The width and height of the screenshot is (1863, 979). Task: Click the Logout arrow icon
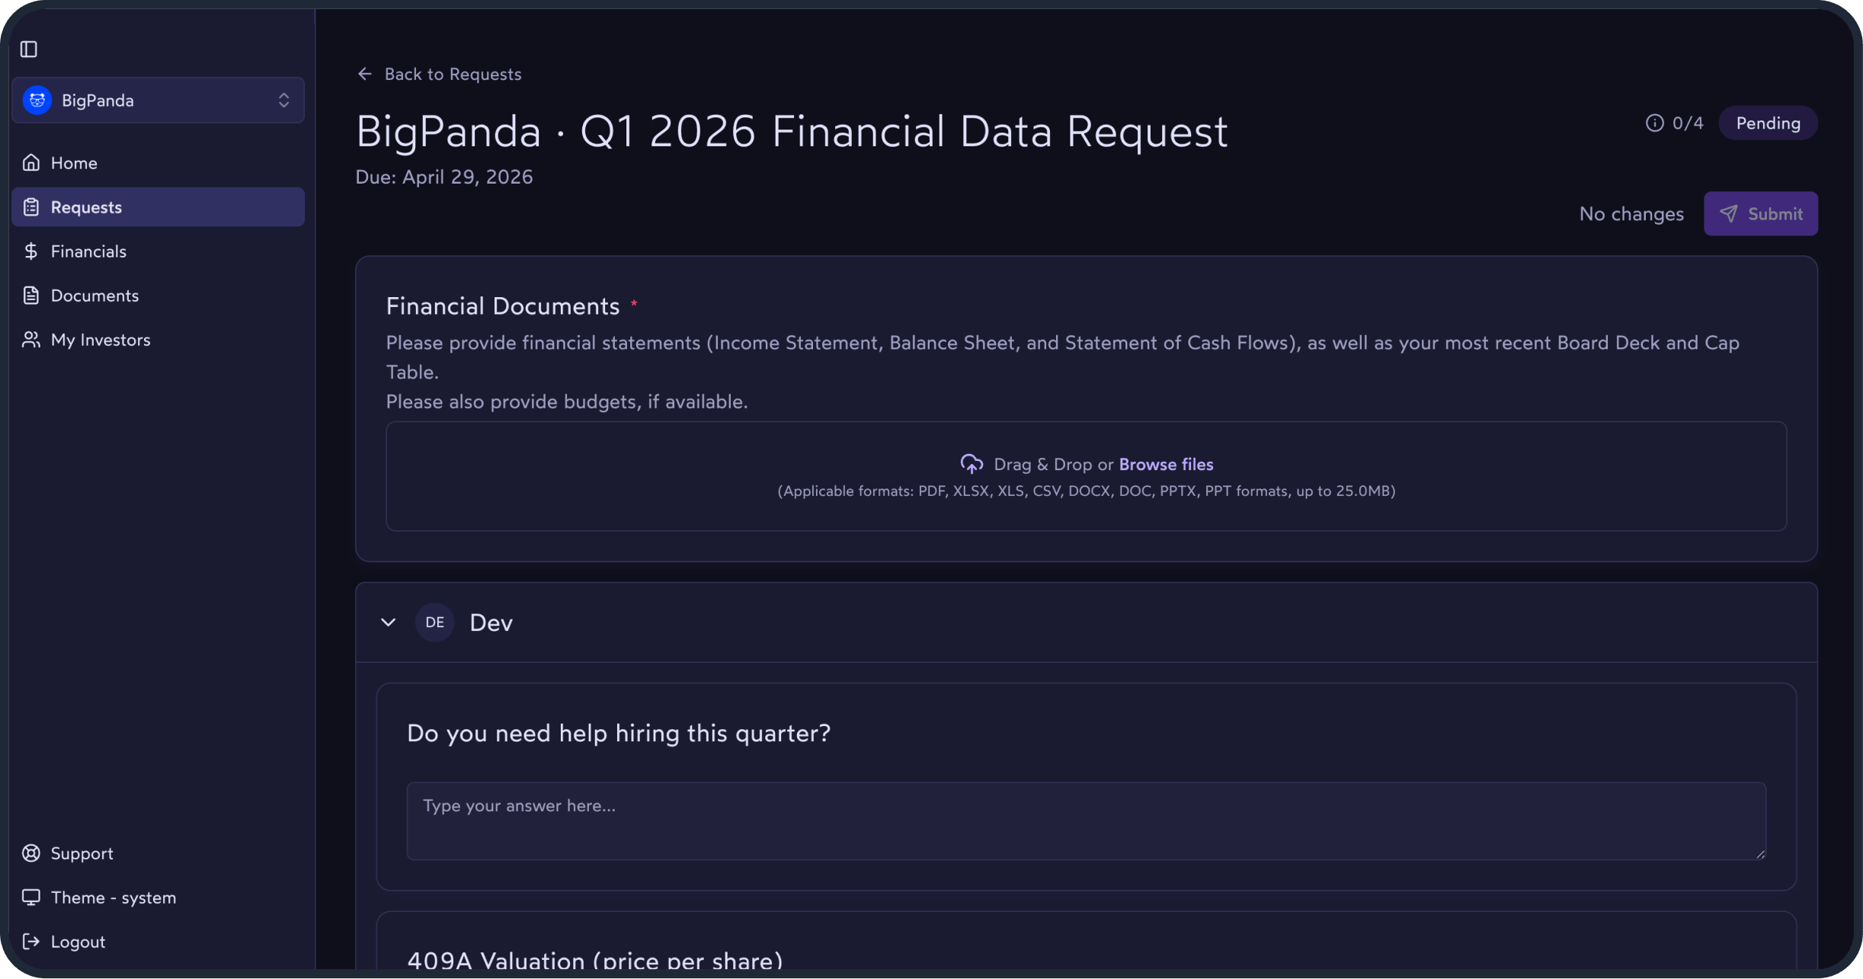31,942
